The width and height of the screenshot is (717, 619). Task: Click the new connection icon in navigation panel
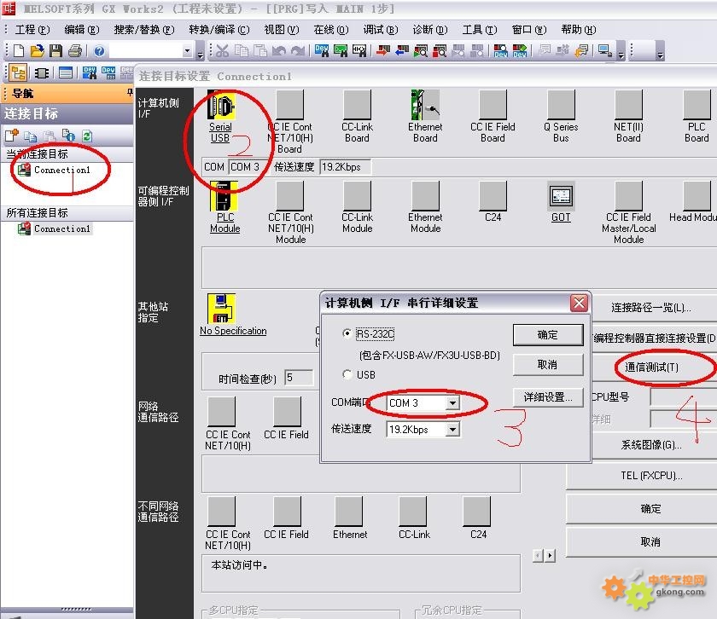(12, 136)
